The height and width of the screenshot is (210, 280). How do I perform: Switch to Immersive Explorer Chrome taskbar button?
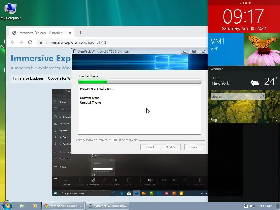click(x=63, y=206)
